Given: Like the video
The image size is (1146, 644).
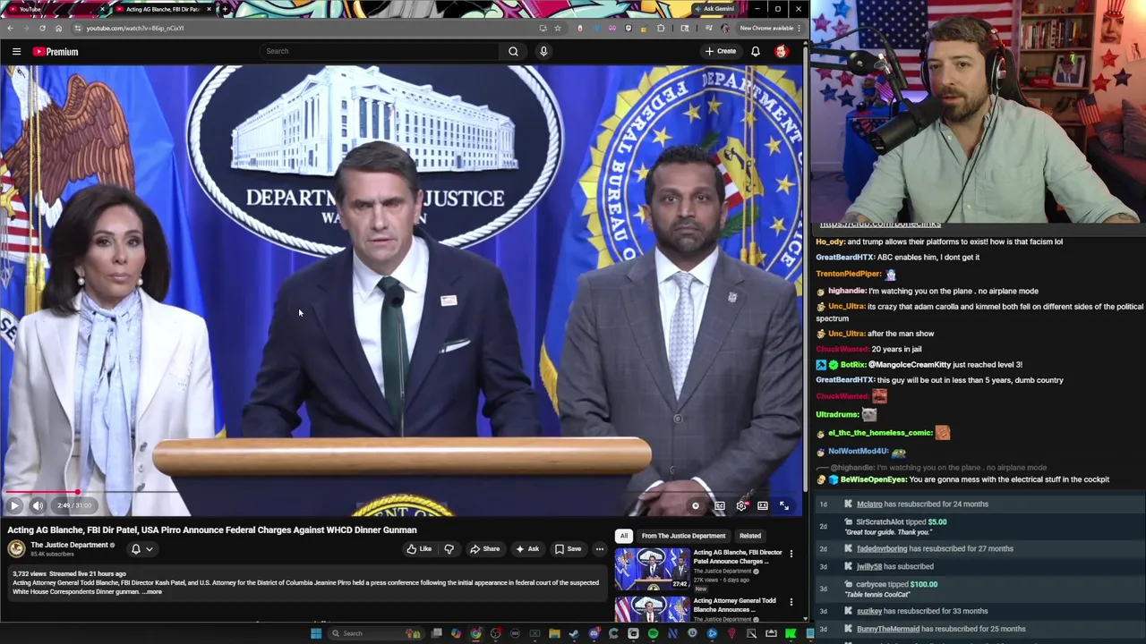Looking at the screenshot, I should click(x=419, y=549).
